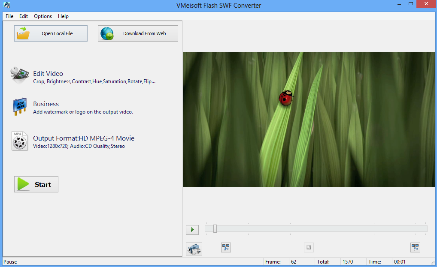Click the Open Local File button
The image size is (437, 267).
51,33
